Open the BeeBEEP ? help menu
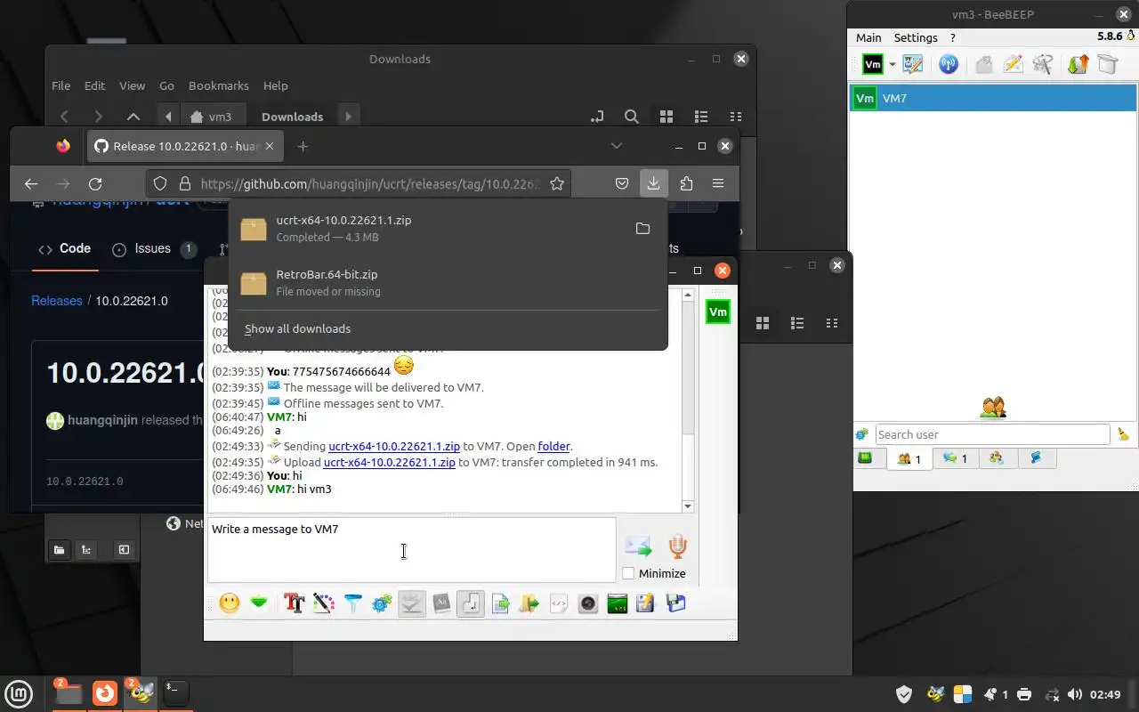Viewport: 1139px width, 712px height. click(952, 37)
